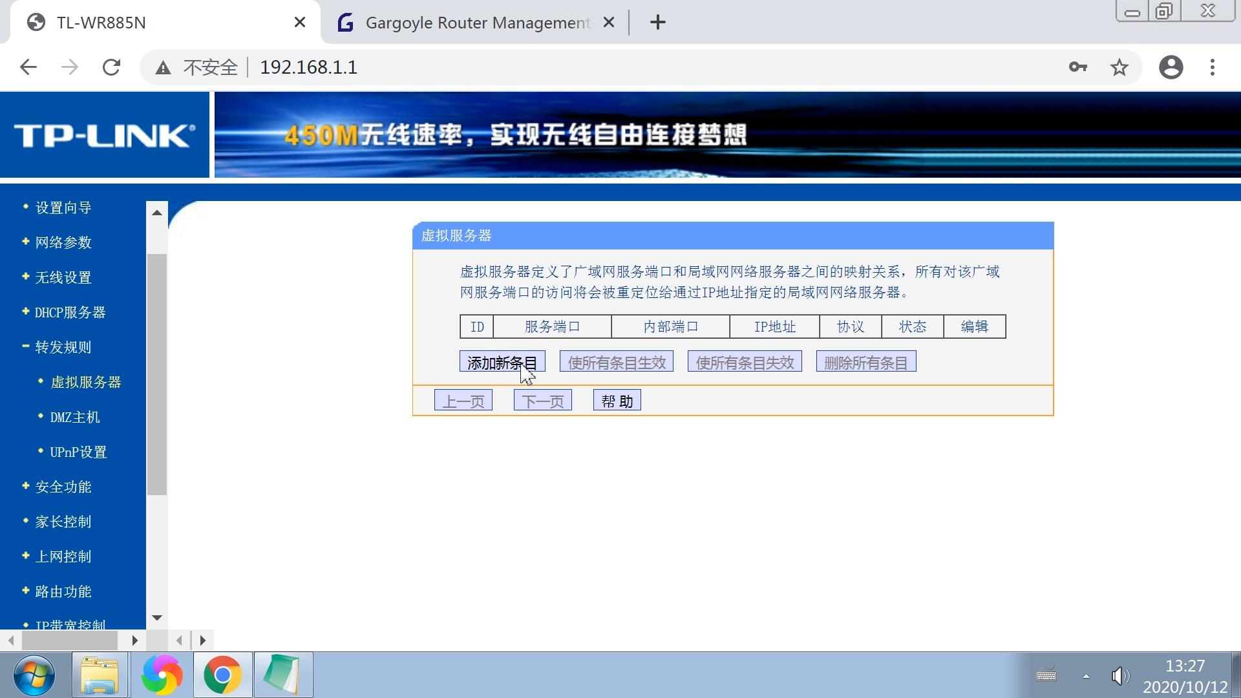Expand the 无线设置 menu section

coord(63,277)
